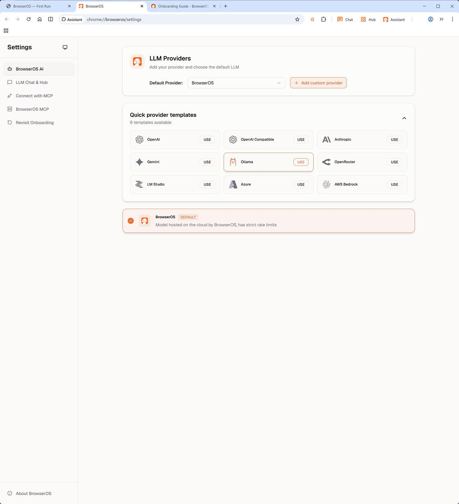The image size is (459, 504).
Task: Click the home button in toolbar
Action: 39,19
